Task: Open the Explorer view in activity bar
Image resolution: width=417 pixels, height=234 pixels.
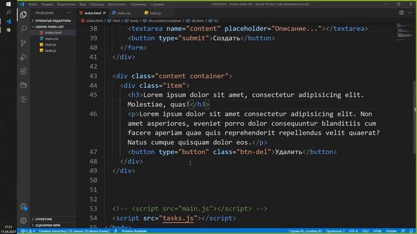Action: click(23, 14)
